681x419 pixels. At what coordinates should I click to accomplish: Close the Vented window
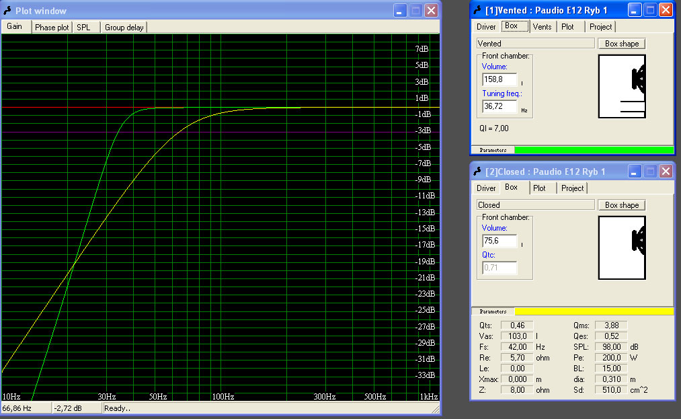(666, 10)
